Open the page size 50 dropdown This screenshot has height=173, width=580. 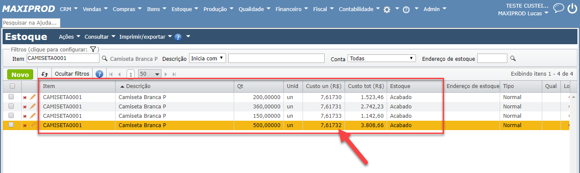point(150,74)
